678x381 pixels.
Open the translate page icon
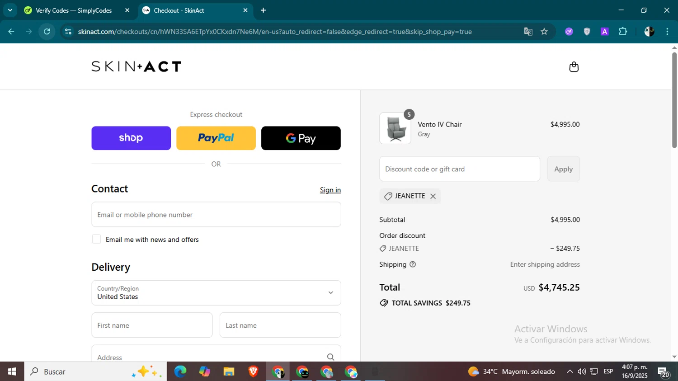tap(528, 32)
